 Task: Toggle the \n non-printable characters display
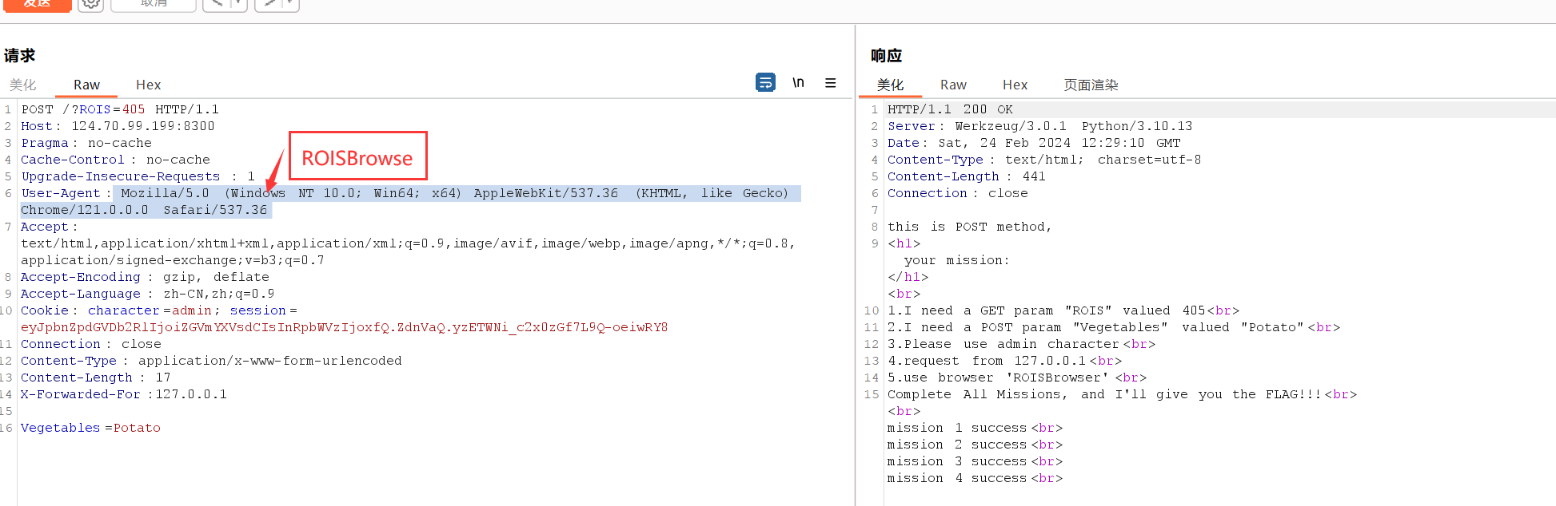798,83
